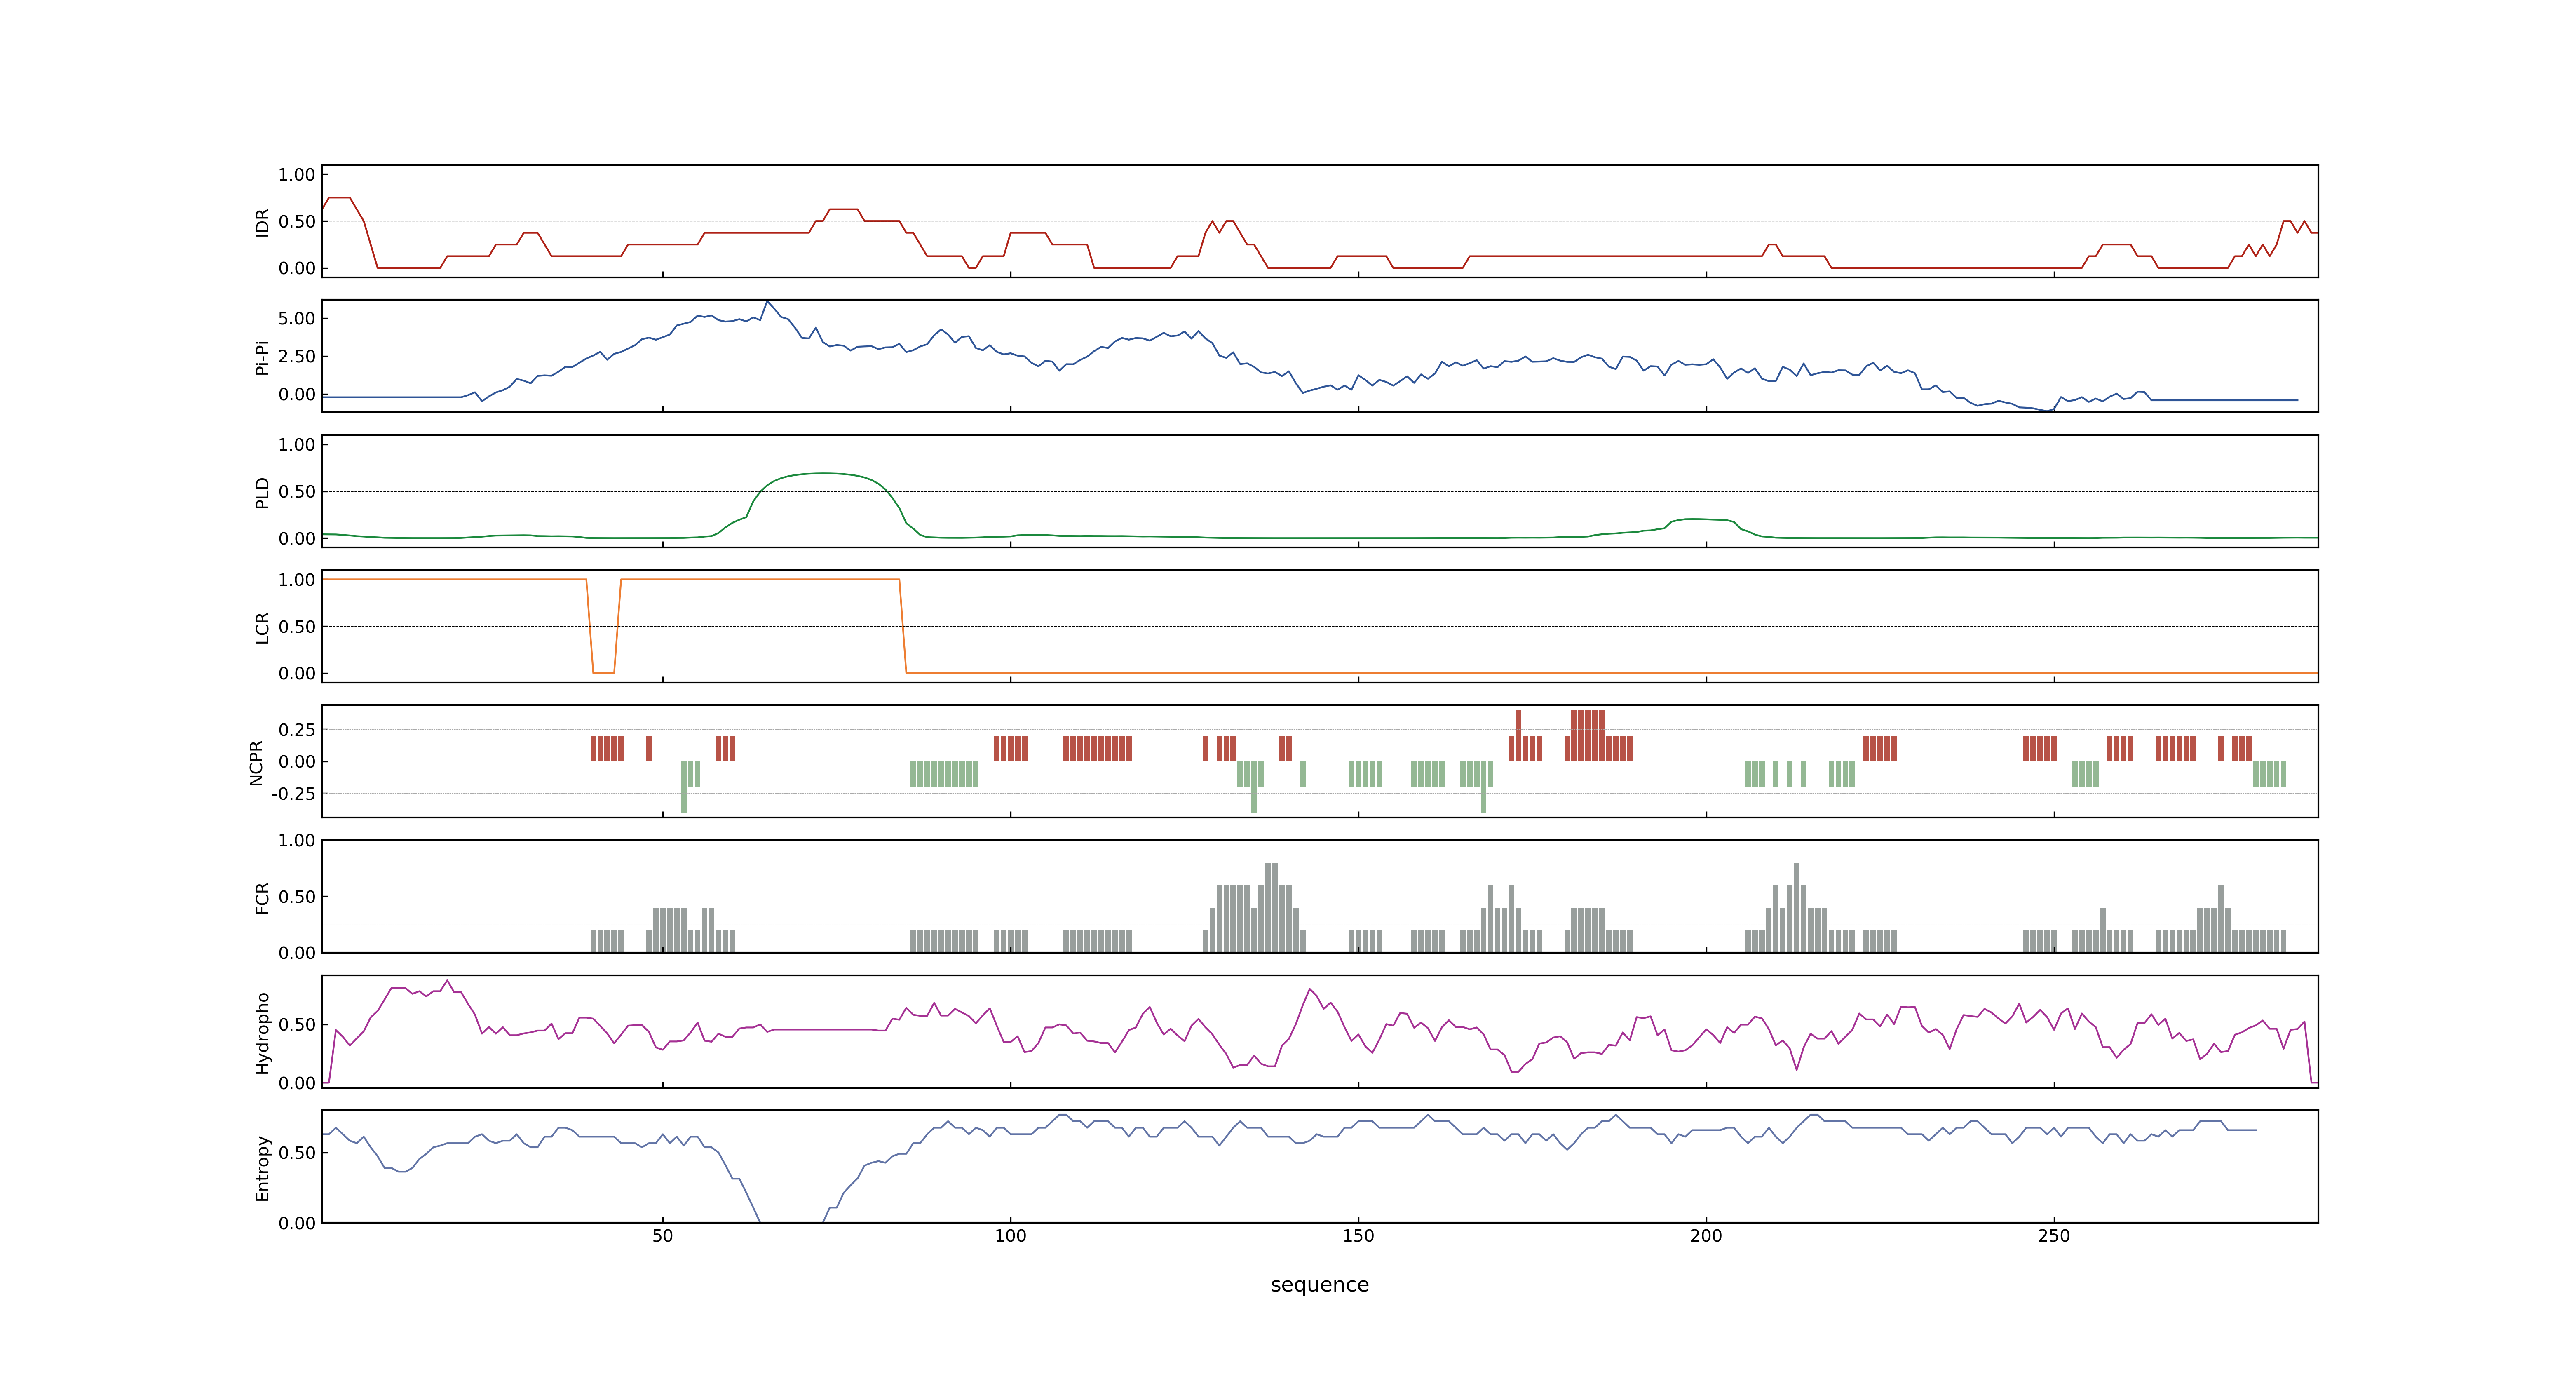Click the orange LCR curve dip bottom
The width and height of the screenshot is (2576, 1374).
tap(603, 673)
